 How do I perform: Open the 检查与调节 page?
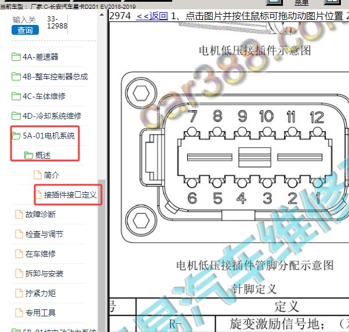[x=44, y=234]
